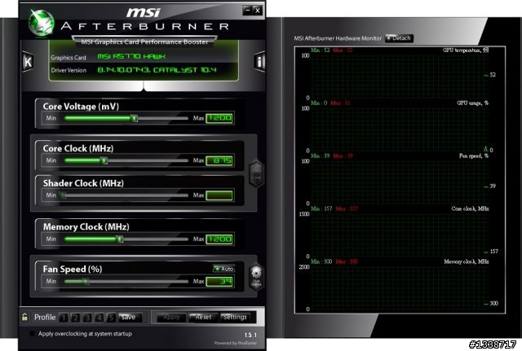This screenshot has width=522, height=351.
Task: Click the profile lock icon
Action: pos(24,317)
